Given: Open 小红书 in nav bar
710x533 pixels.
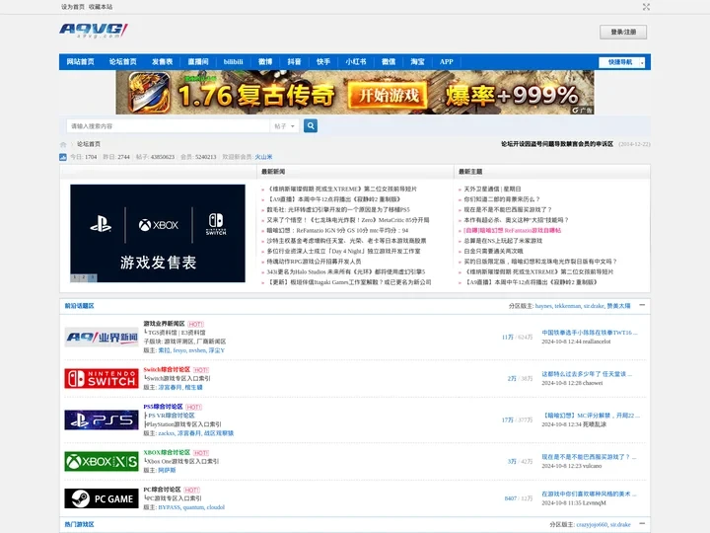Looking at the screenshot, I should (356, 61).
